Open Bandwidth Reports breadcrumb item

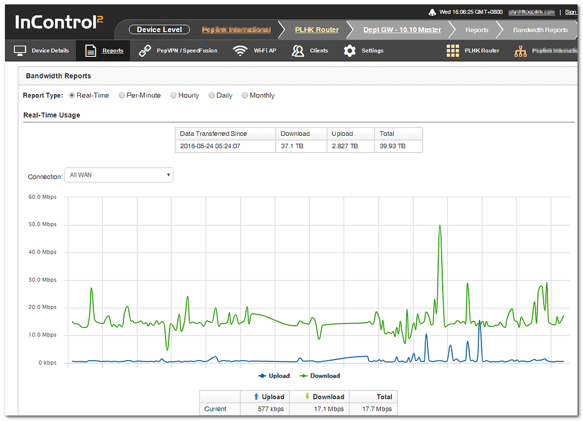[x=540, y=29]
